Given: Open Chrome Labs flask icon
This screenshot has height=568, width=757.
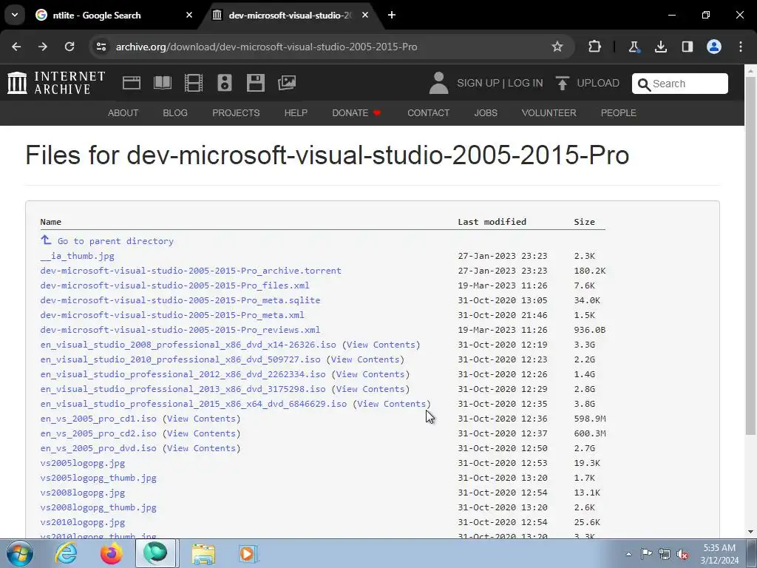Looking at the screenshot, I should point(634,47).
